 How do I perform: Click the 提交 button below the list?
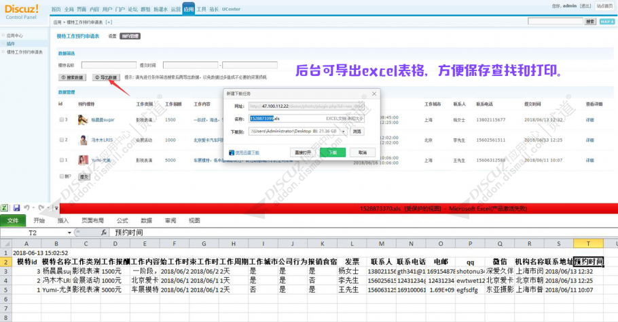[x=84, y=177]
